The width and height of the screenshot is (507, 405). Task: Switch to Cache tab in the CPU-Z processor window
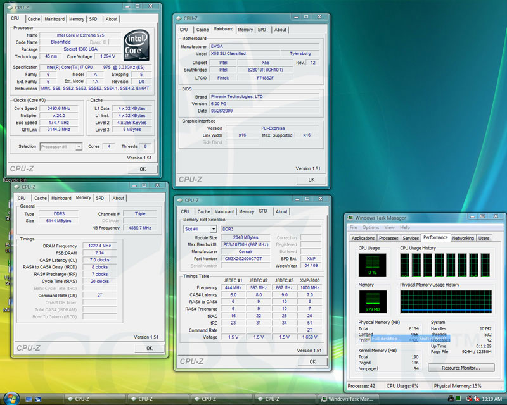[34, 19]
